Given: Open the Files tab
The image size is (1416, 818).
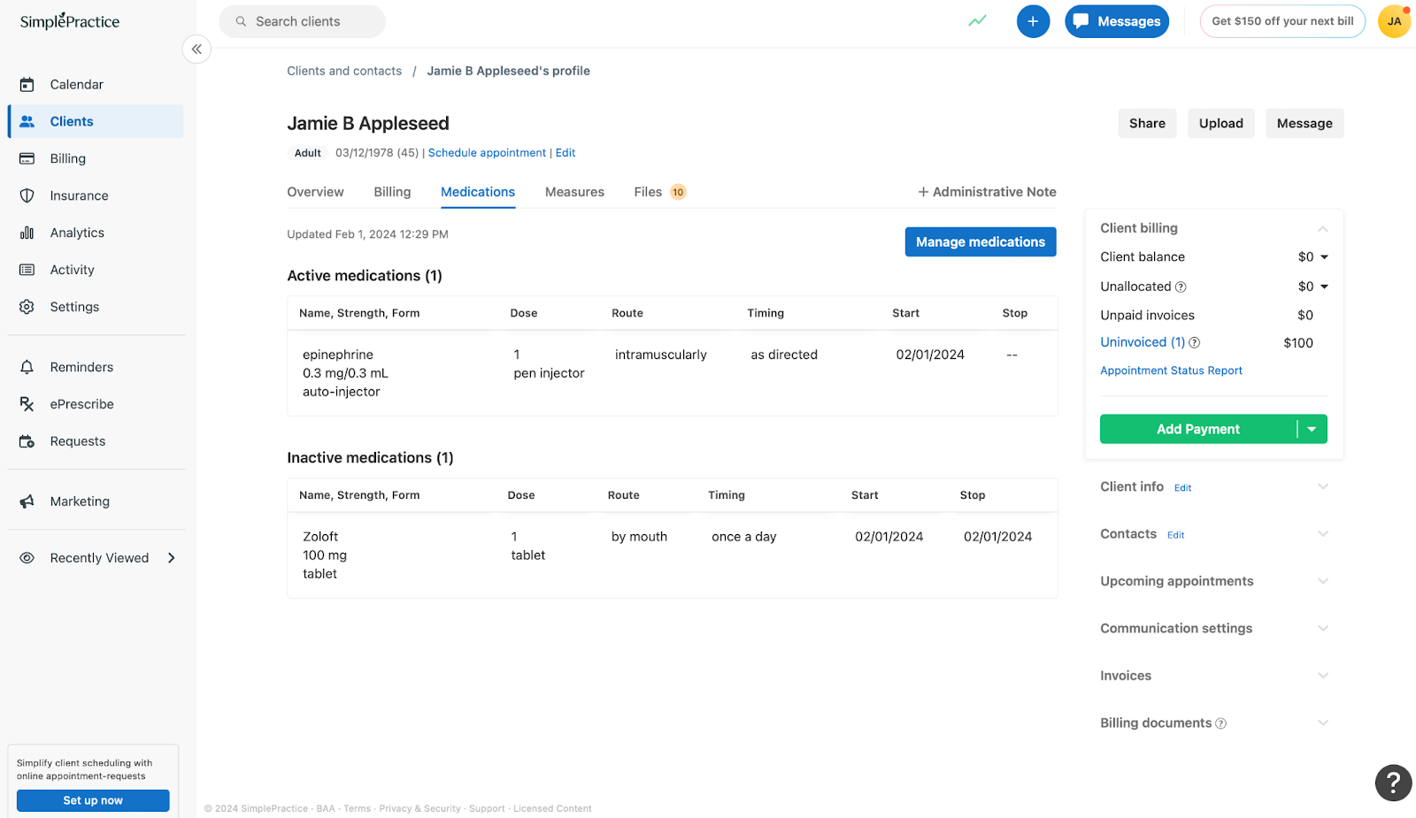Looking at the screenshot, I should point(648,192).
